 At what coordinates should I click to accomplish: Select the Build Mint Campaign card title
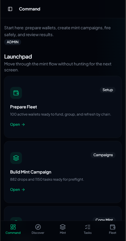click(31, 172)
